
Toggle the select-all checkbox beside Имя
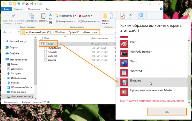pyautogui.click(x=41, y=38)
